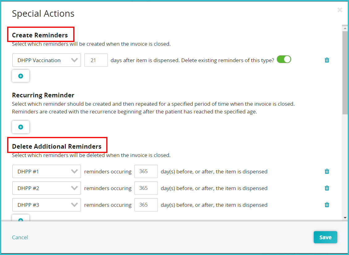Click the plus icon under Recurring Reminder
349x255 pixels.
(20, 127)
